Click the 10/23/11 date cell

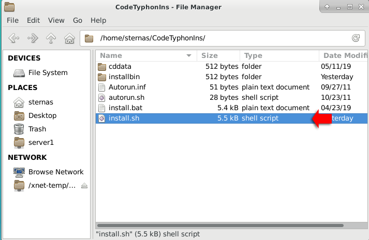[336, 98]
